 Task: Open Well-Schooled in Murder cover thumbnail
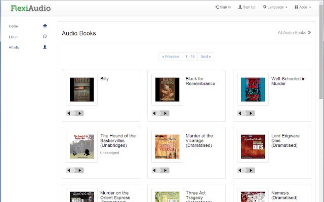[x=253, y=89]
